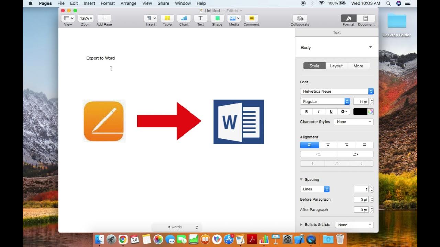The width and height of the screenshot is (440, 247).
Task: Switch to the More tab
Action: click(359, 66)
